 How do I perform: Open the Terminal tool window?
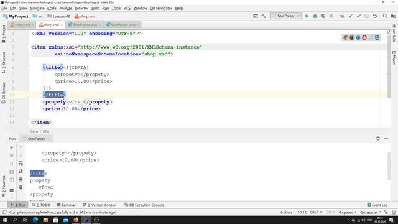67,205
